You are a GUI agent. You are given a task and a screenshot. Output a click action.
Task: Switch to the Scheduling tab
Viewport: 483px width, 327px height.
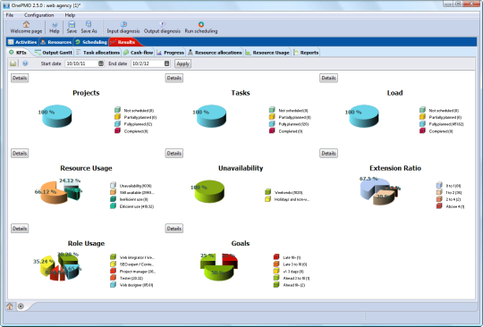(x=91, y=42)
